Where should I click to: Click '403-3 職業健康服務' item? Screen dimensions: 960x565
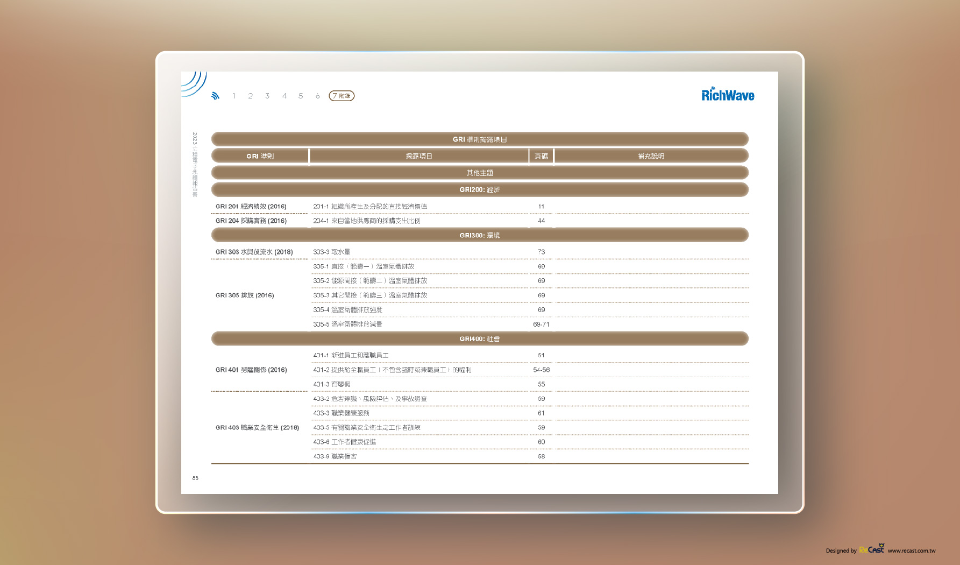point(341,413)
